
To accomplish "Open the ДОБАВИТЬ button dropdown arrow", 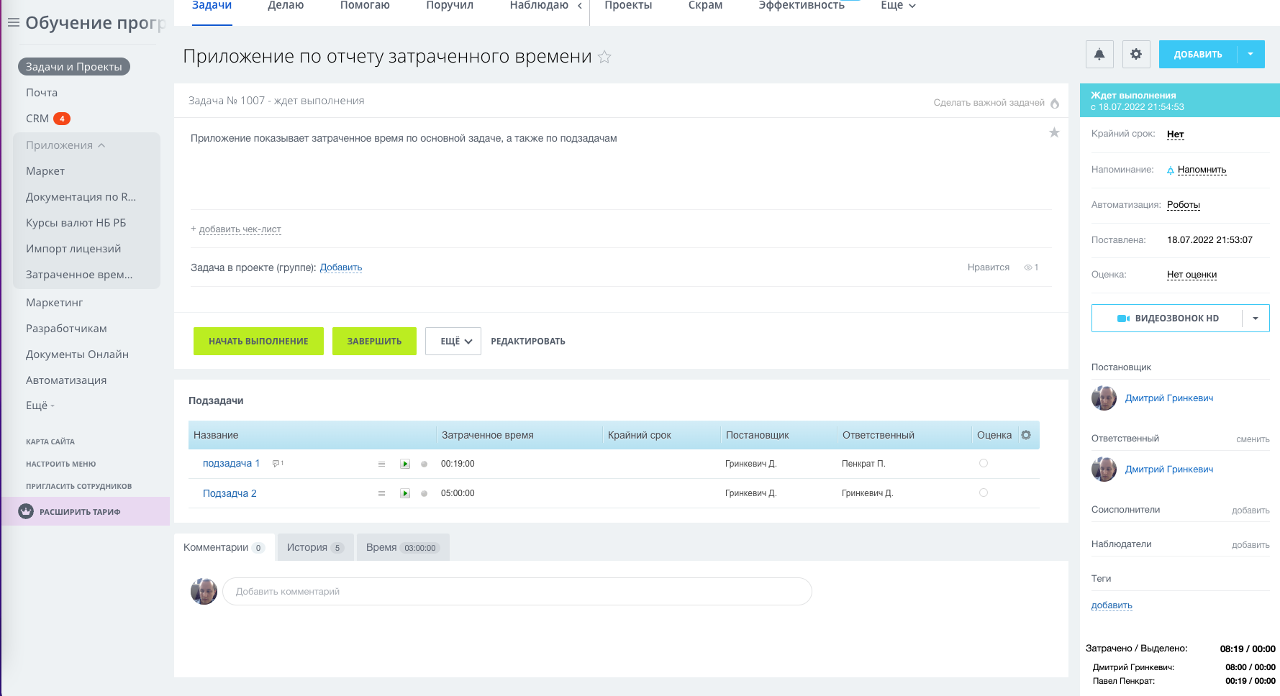I will [x=1251, y=54].
